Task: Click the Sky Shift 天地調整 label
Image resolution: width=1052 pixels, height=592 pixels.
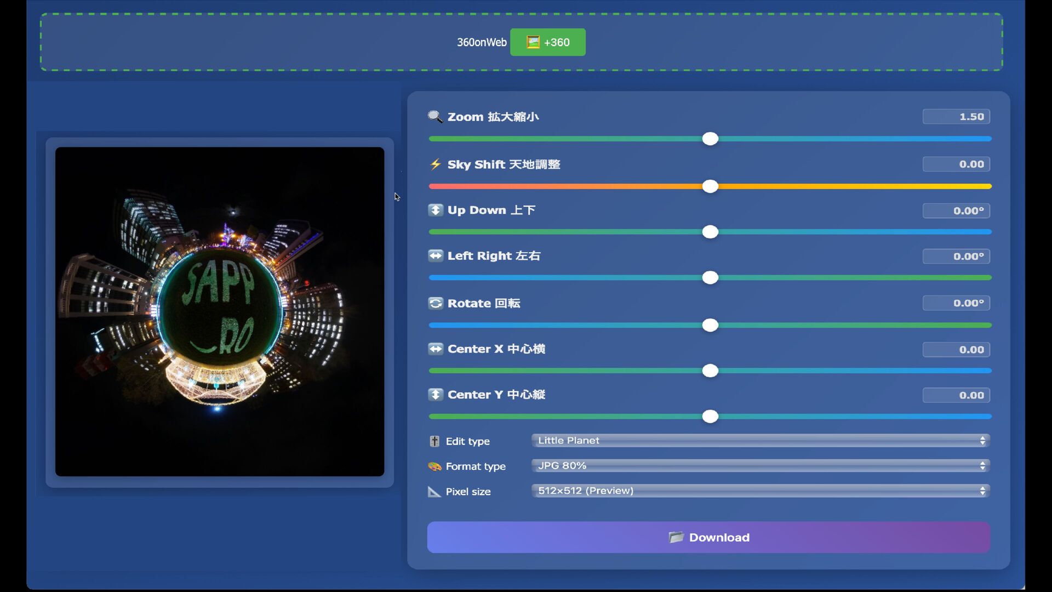Action: click(x=504, y=164)
